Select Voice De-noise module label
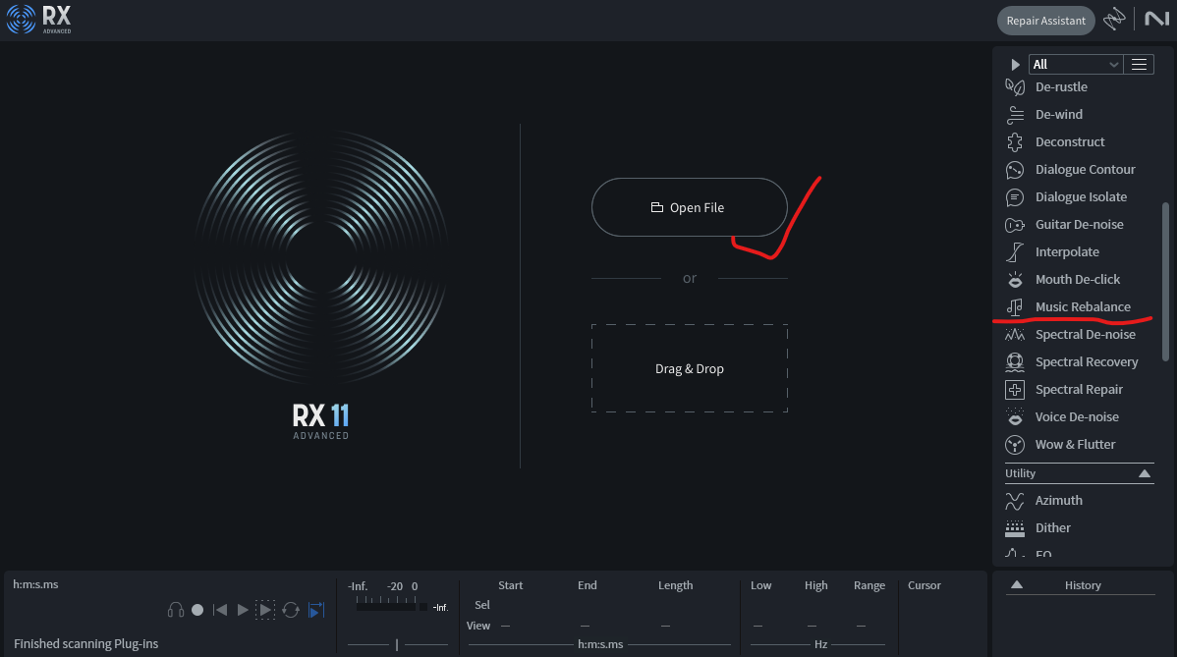Viewport: 1177px width, 657px height. pyautogui.click(x=1077, y=417)
